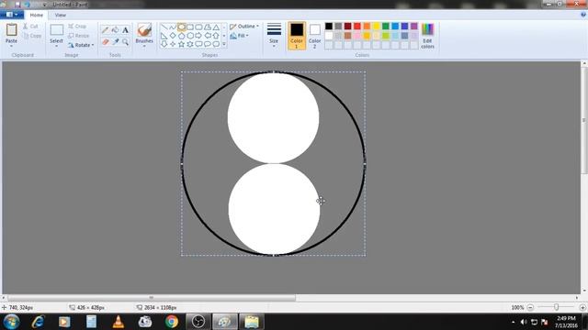The width and height of the screenshot is (588, 330).
Task: Choose the Cloud callout shape
Action: point(216,44)
